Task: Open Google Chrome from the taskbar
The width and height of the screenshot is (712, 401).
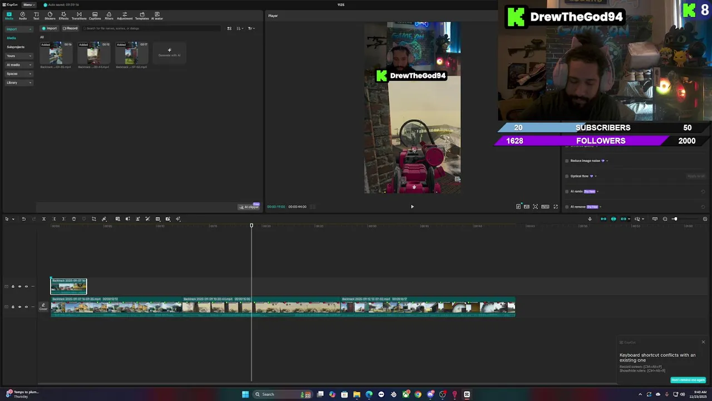Action: pos(418,394)
